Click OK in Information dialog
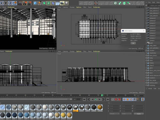Viewport: 160px width, 120px height. pyautogui.click(x=133, y=43)
